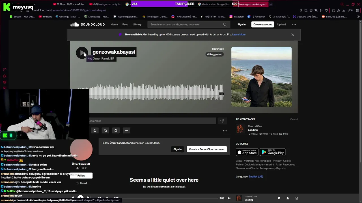Open the Feed tab
362x203 pixels.
125,25
